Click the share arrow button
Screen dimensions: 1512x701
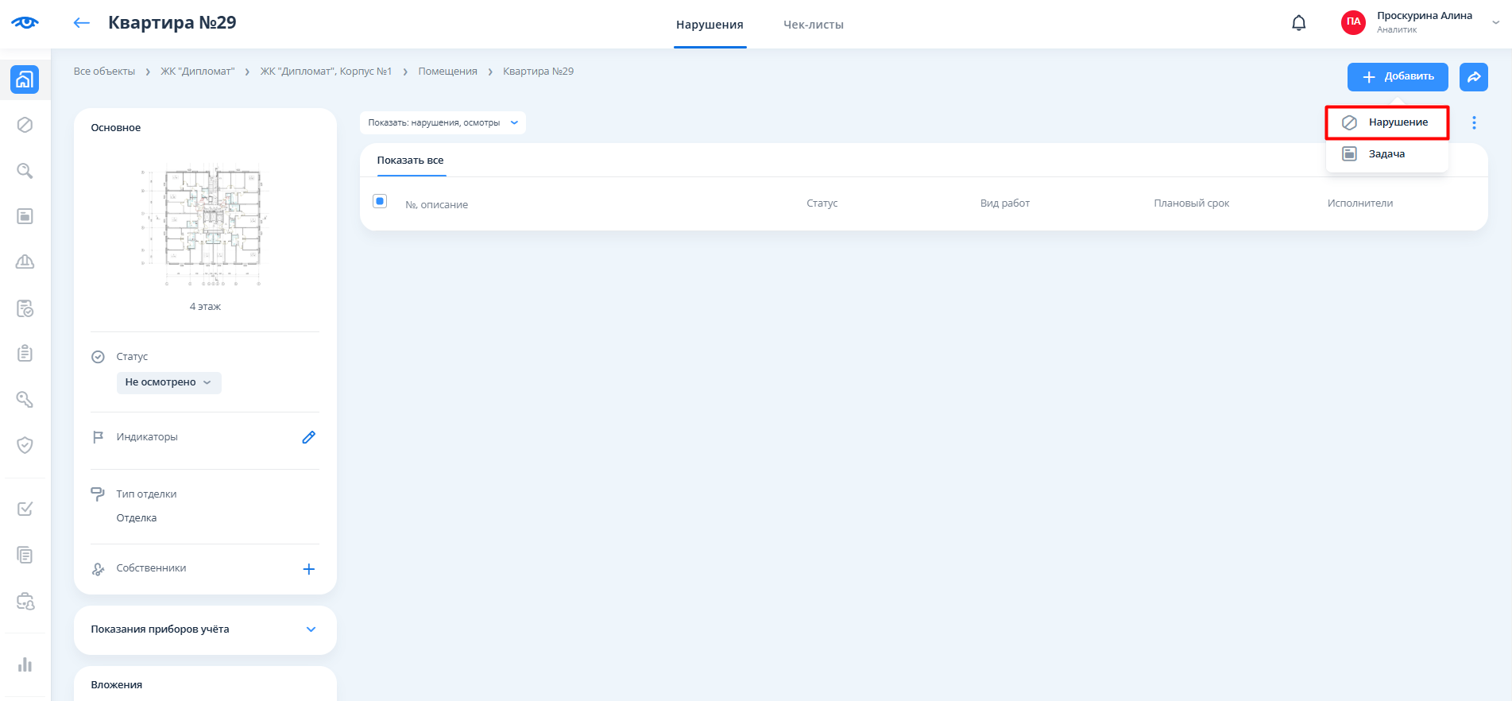point(1473,77)
